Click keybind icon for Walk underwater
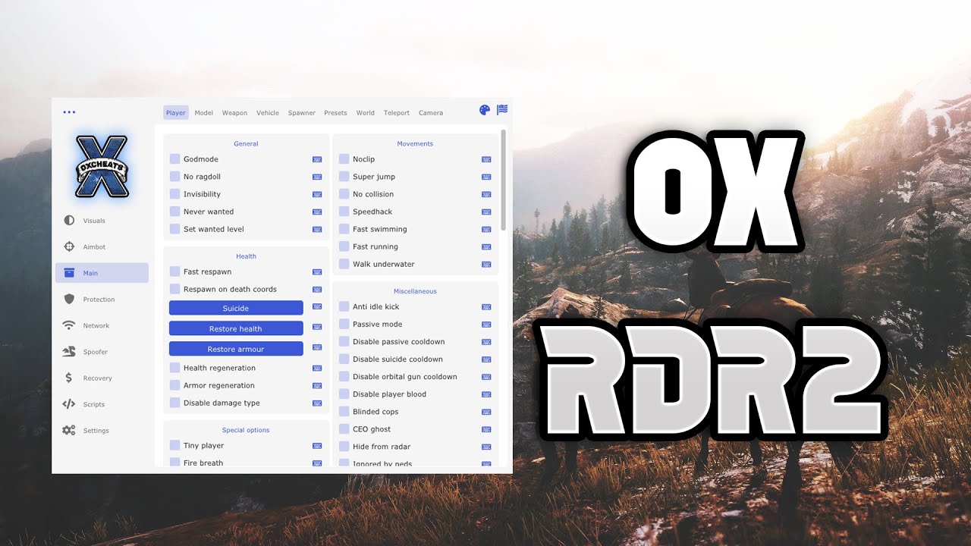The image size is (971, 546). click(x=486, y=264)
